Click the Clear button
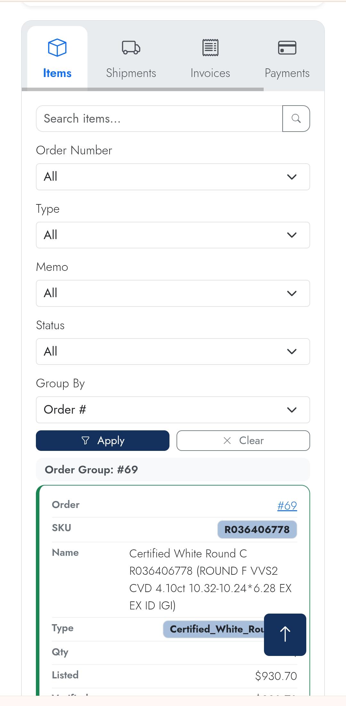Screen dimensions: 346x706 [243, 441]
